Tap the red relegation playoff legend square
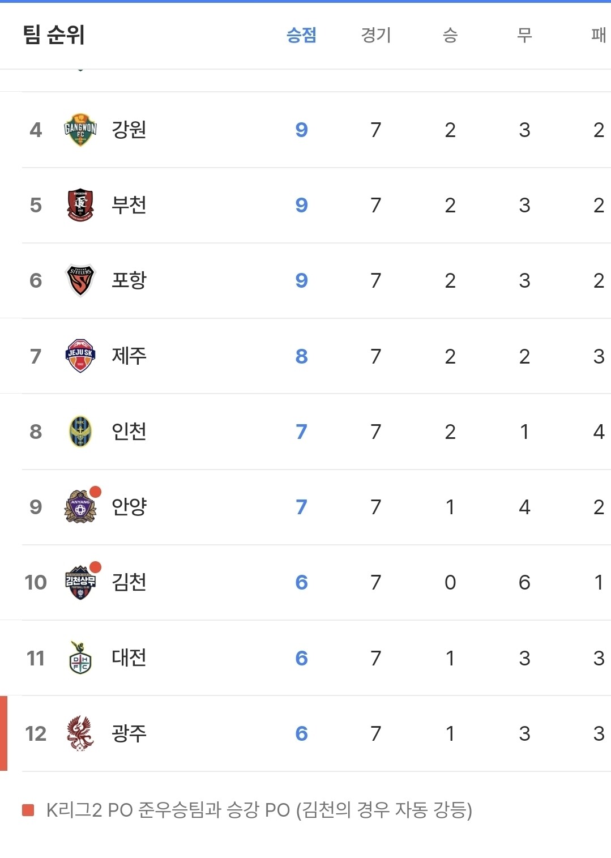Image resolution: width=611 pixels, height=858 pixels. pyautogui.click(x=28, y=810)
